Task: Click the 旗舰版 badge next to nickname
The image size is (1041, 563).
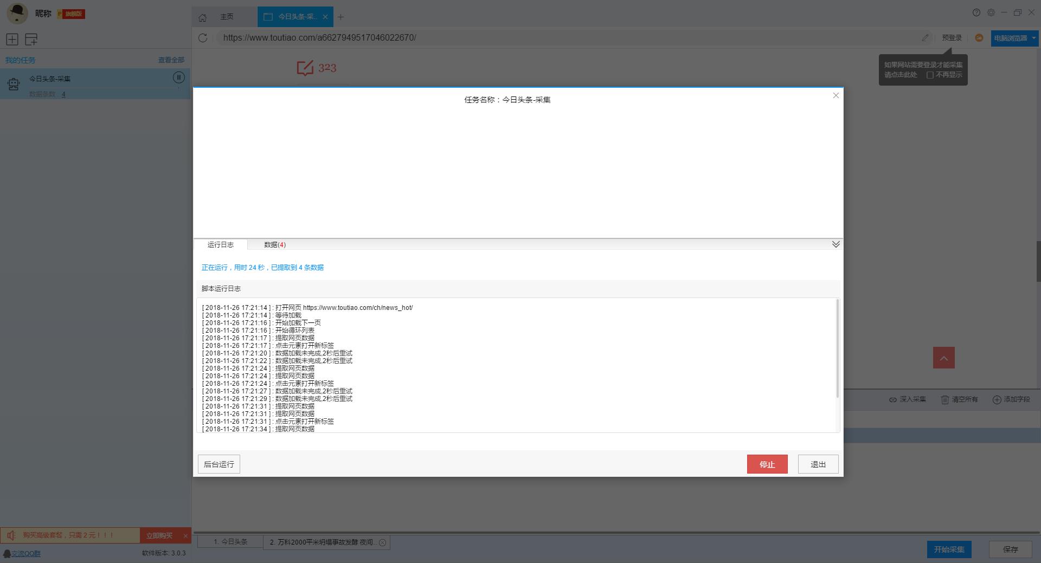Action: tap(71, 14)
